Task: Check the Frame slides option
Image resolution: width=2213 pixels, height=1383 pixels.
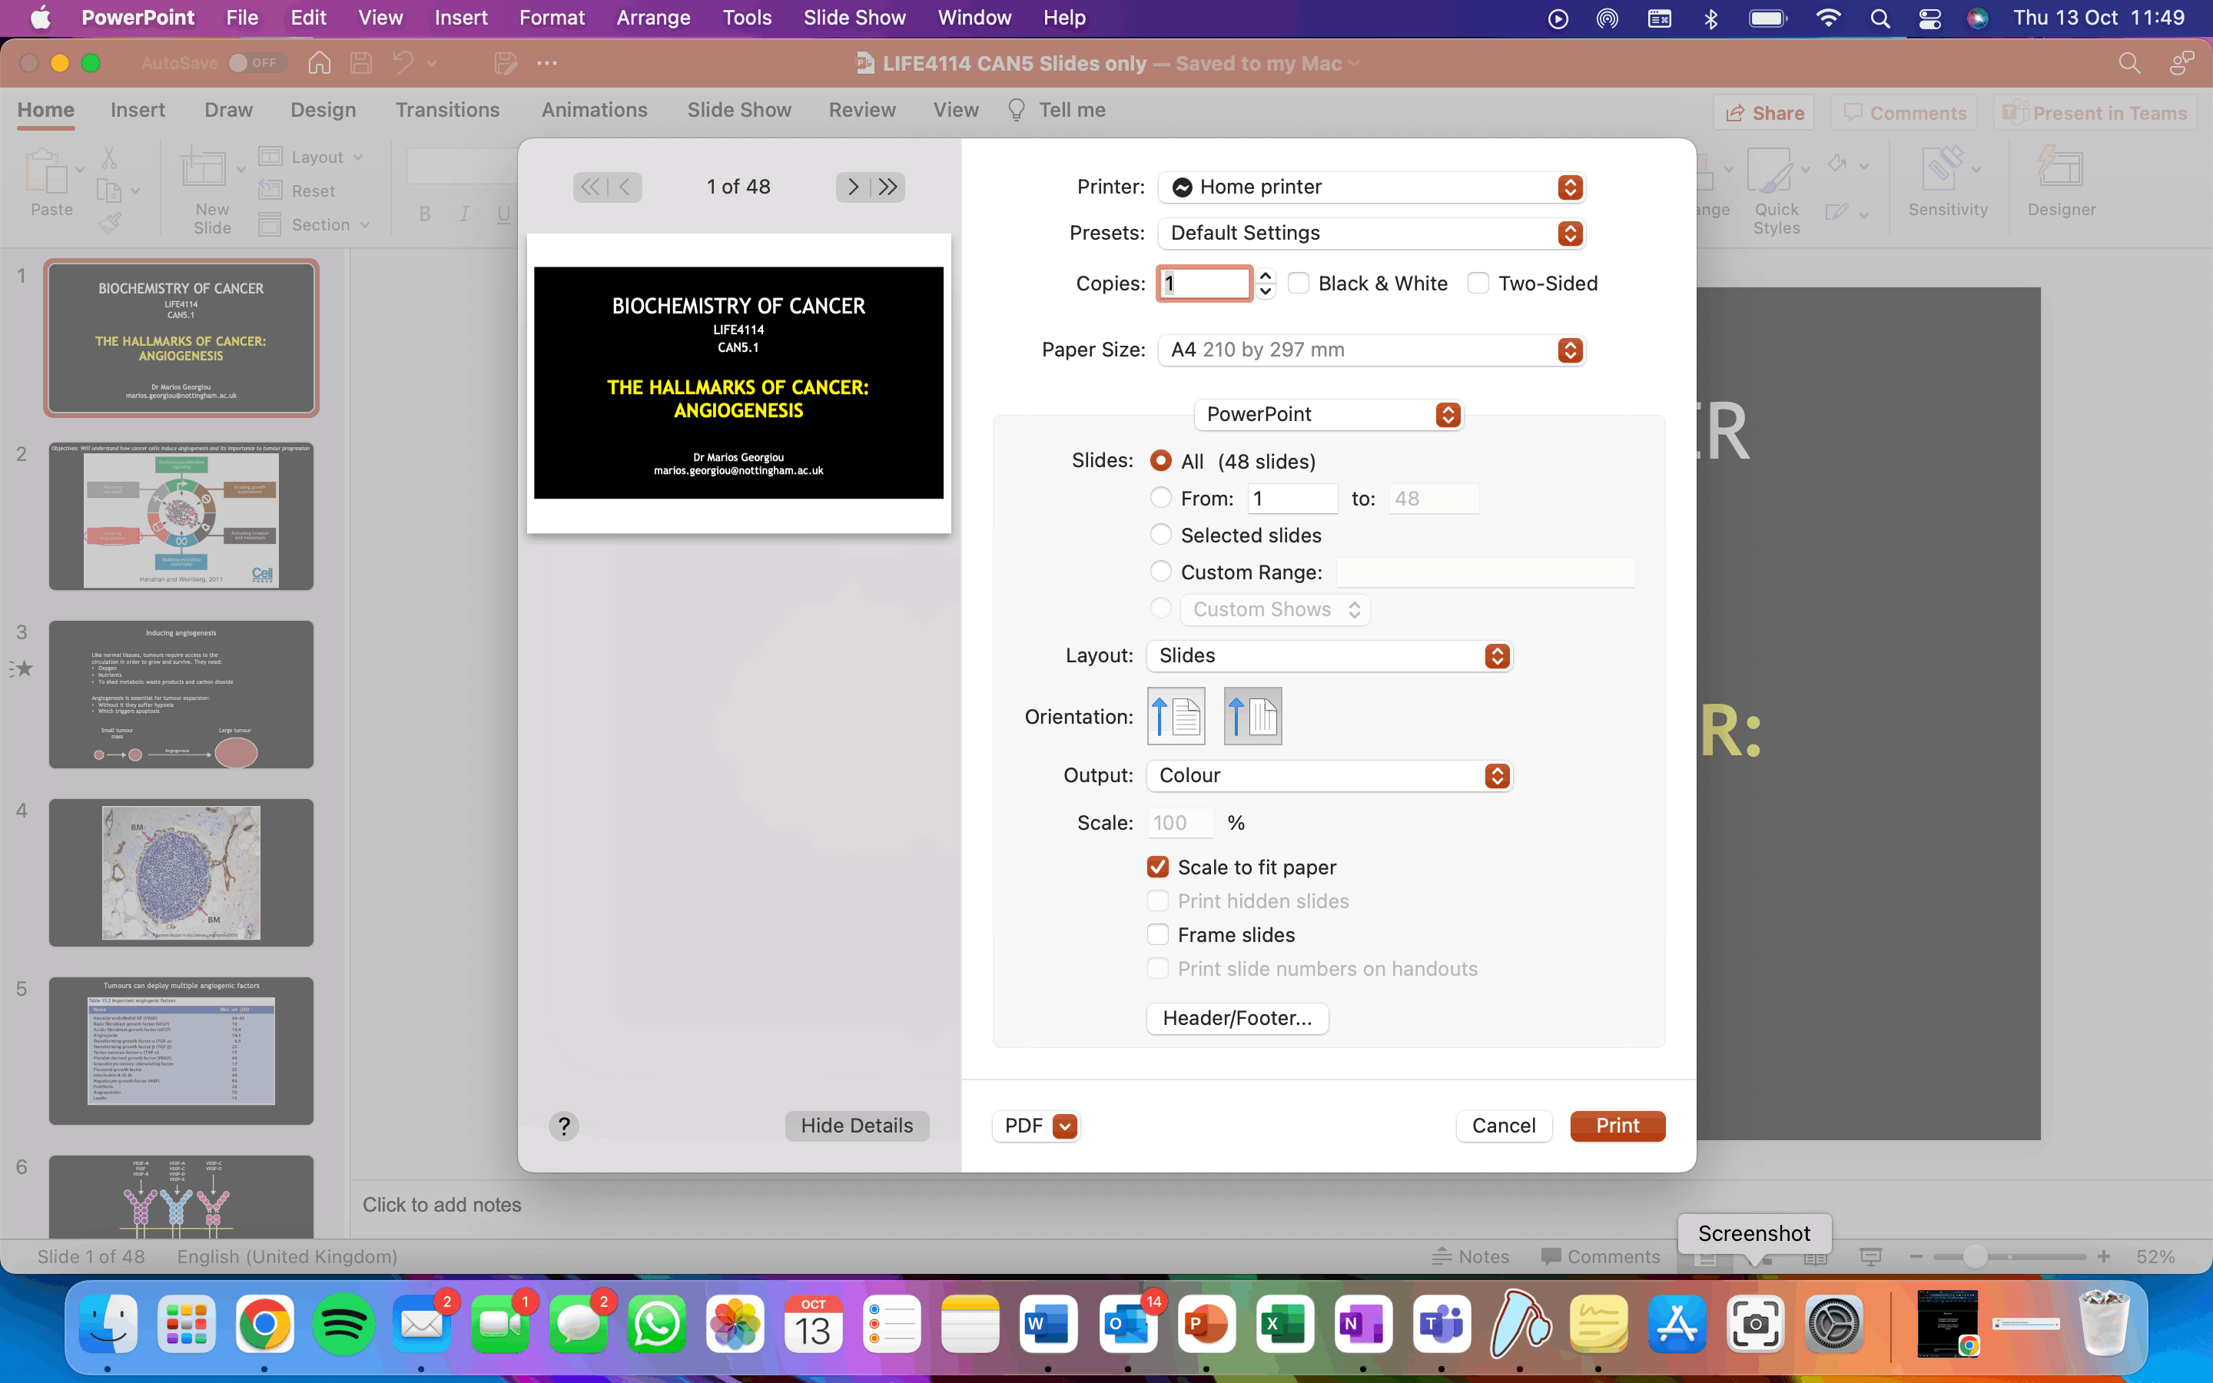Action: pos(1158,935)
